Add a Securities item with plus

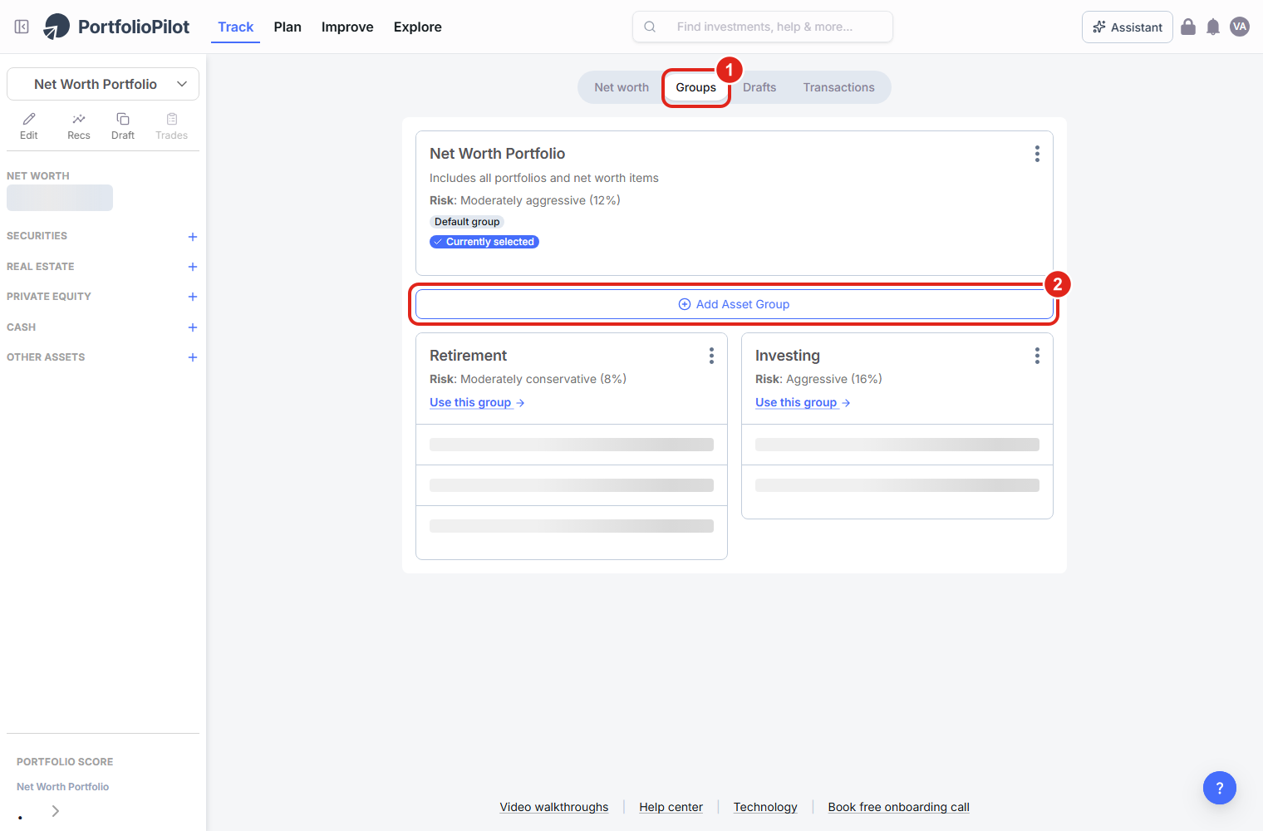click(x=193, y=237)
